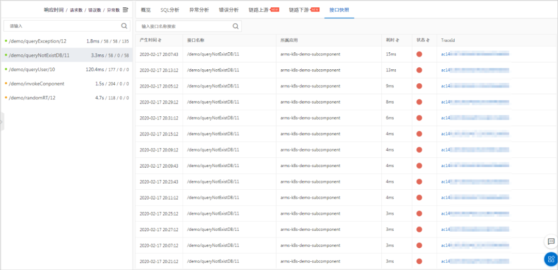Sort by 状态 column arrow icon
Screen dimensions: 558x270
428,40
